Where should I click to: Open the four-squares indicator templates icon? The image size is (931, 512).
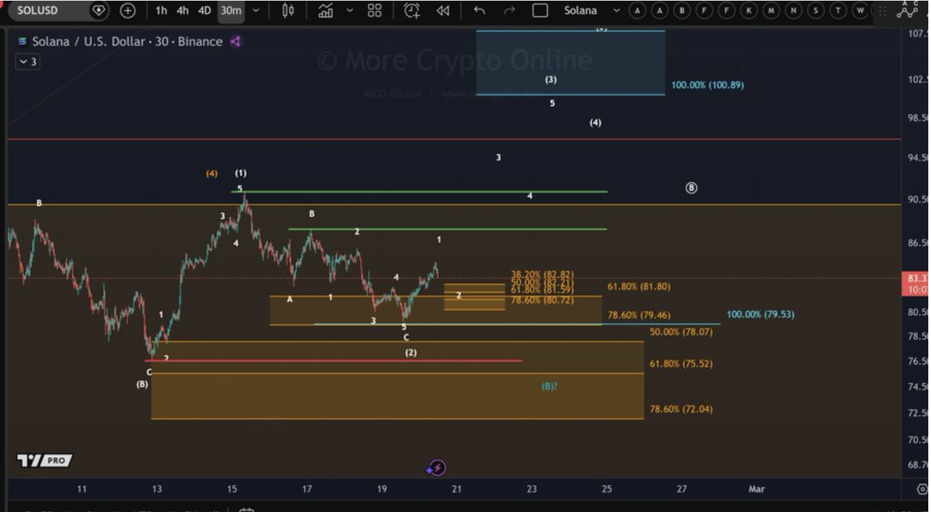point(375,11)
